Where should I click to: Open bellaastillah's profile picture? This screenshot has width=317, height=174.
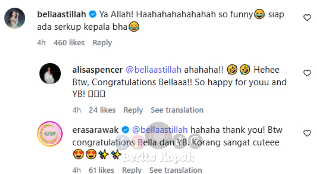pos(15,18)
